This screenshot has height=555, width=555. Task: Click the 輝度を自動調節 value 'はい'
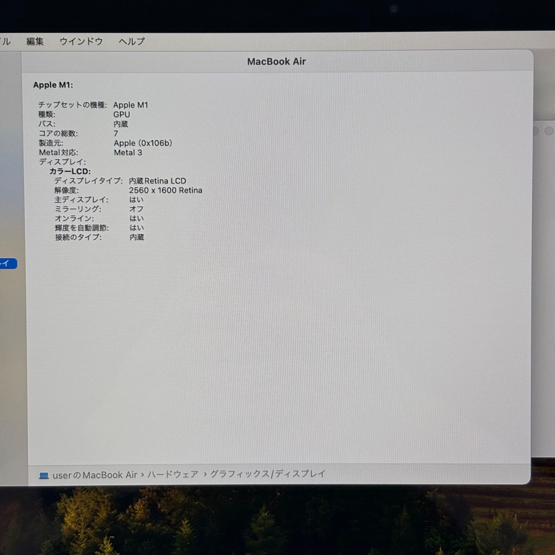137,228
